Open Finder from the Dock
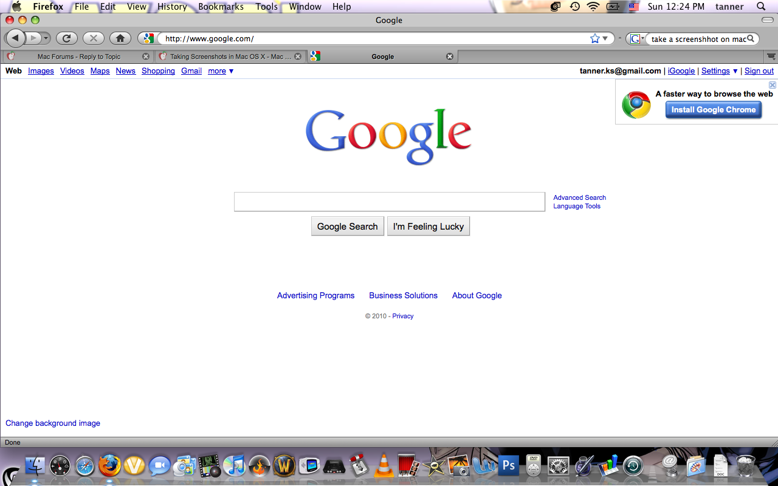The image size is (778, 486). 35,467
